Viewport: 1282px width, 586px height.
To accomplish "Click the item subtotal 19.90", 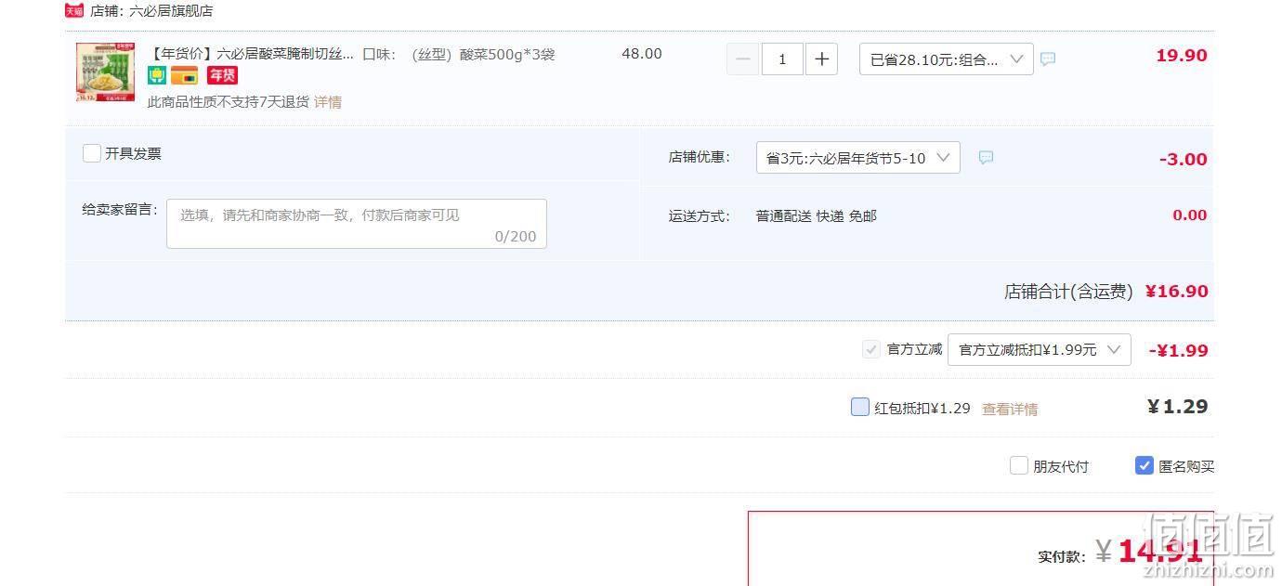I will pyautogui.click(x=1182, y=56).
